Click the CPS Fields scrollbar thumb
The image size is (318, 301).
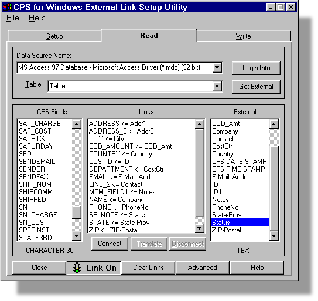pos(77,213)
